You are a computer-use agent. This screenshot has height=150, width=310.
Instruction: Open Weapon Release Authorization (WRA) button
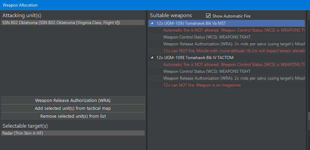(73, 101)
